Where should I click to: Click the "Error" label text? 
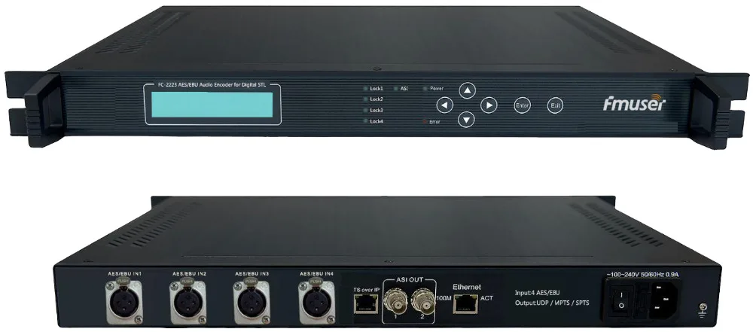[x=434, y=122]
